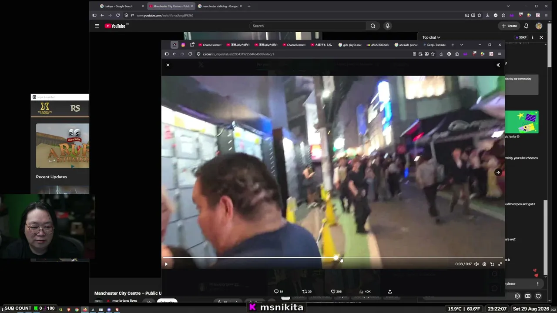Switch to DeepL Translate tab
This screenshot has height=313, width=557.
435,45
